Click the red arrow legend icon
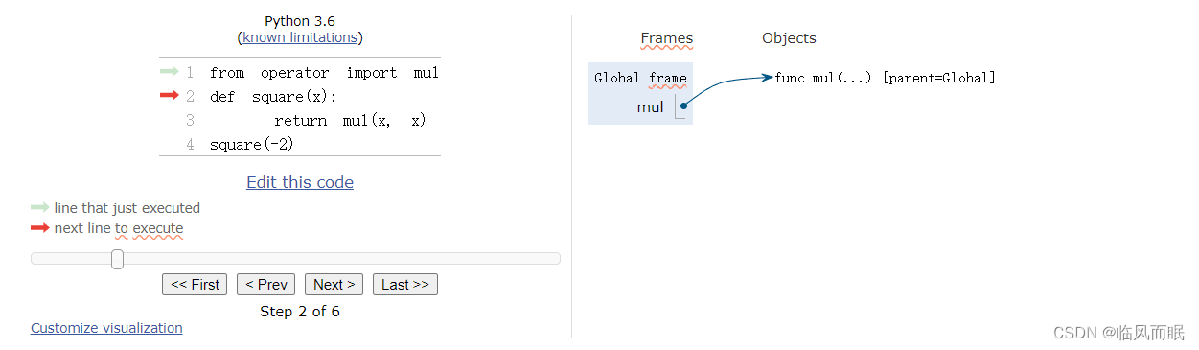 pos(39,228)
